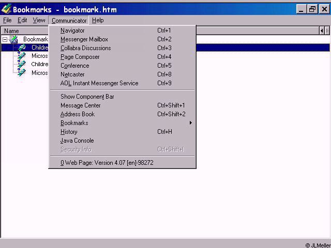The height and width of the screenshot is (248, 331).
Task: Choose Navigator from the Communicator menu
Action: coord(122,30)
